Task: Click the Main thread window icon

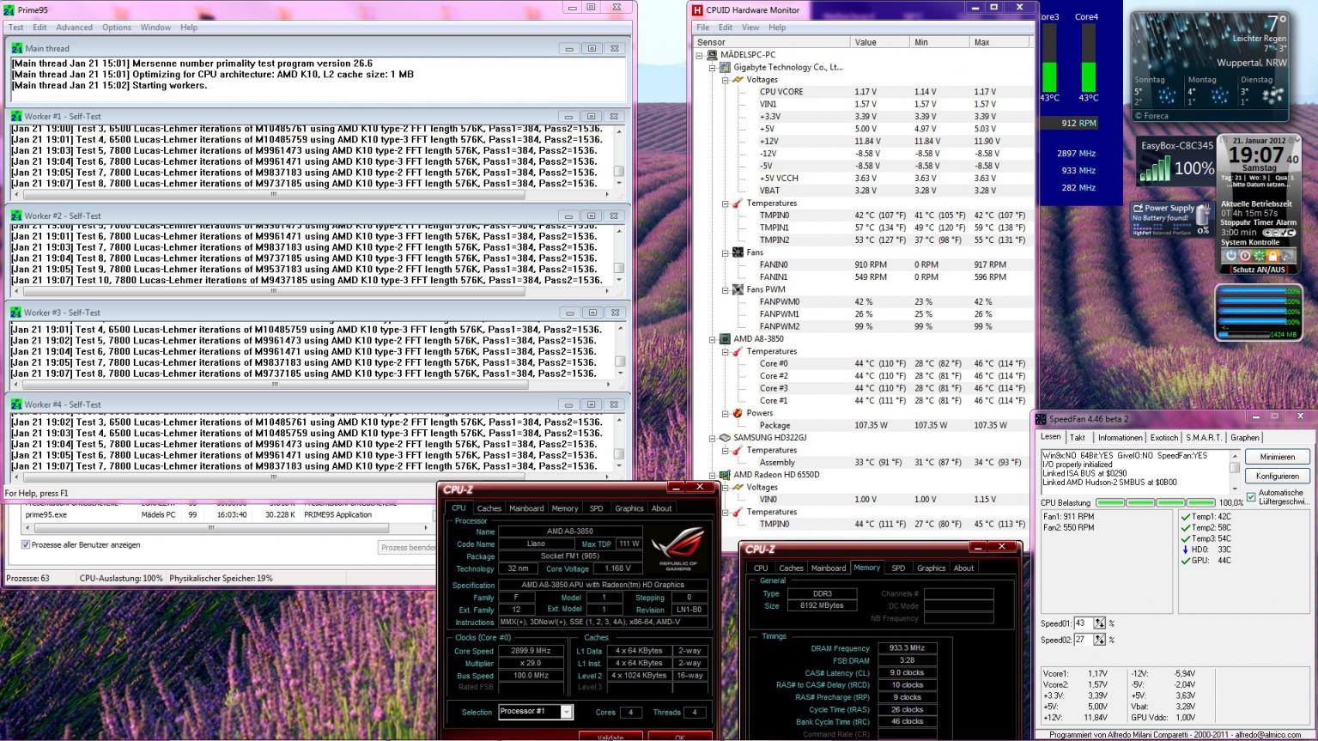Action: pyautogui.click(x=16, y=48)
